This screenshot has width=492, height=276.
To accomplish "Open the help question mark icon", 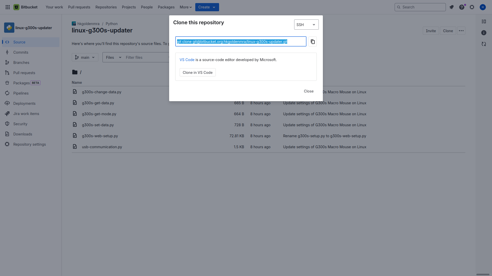I will pos(462,7).
